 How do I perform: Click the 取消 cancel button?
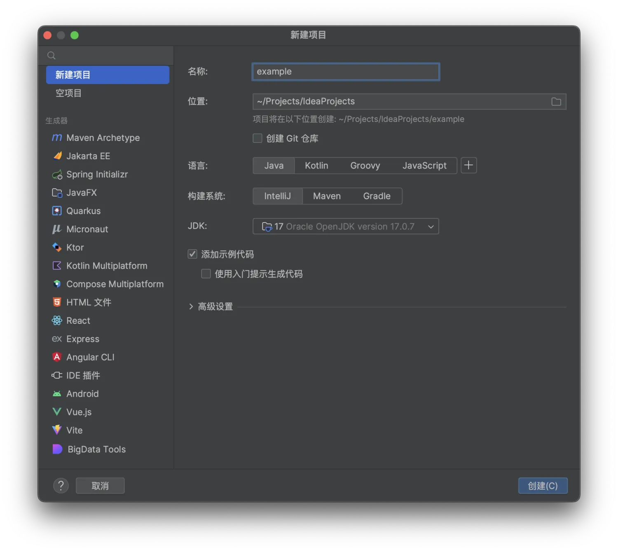pos(100,486)
